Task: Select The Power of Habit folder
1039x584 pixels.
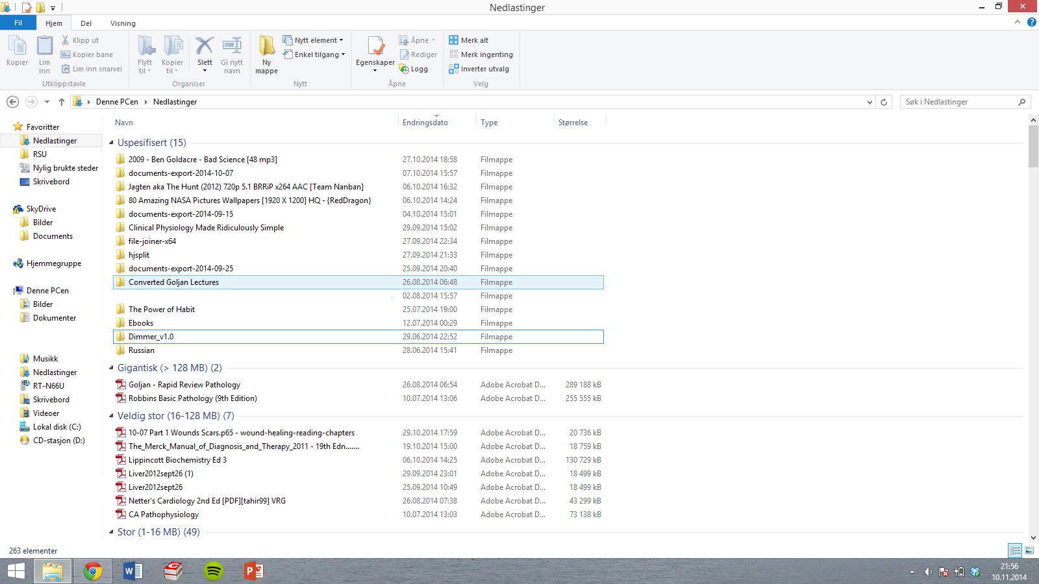Action: tap(358, 310)
